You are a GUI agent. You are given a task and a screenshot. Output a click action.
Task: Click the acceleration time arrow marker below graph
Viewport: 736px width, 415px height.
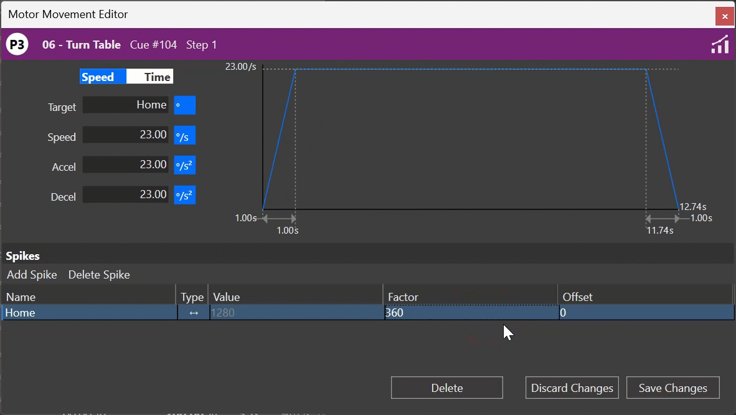280,219
